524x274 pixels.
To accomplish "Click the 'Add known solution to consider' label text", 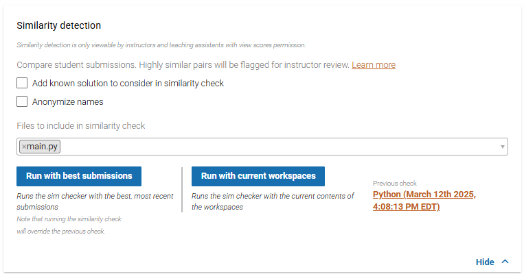I will [x=128, y=84].
